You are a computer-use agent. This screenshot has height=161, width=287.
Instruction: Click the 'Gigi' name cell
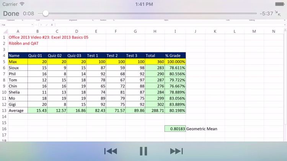pyautogui.click(x=18, y=105)
